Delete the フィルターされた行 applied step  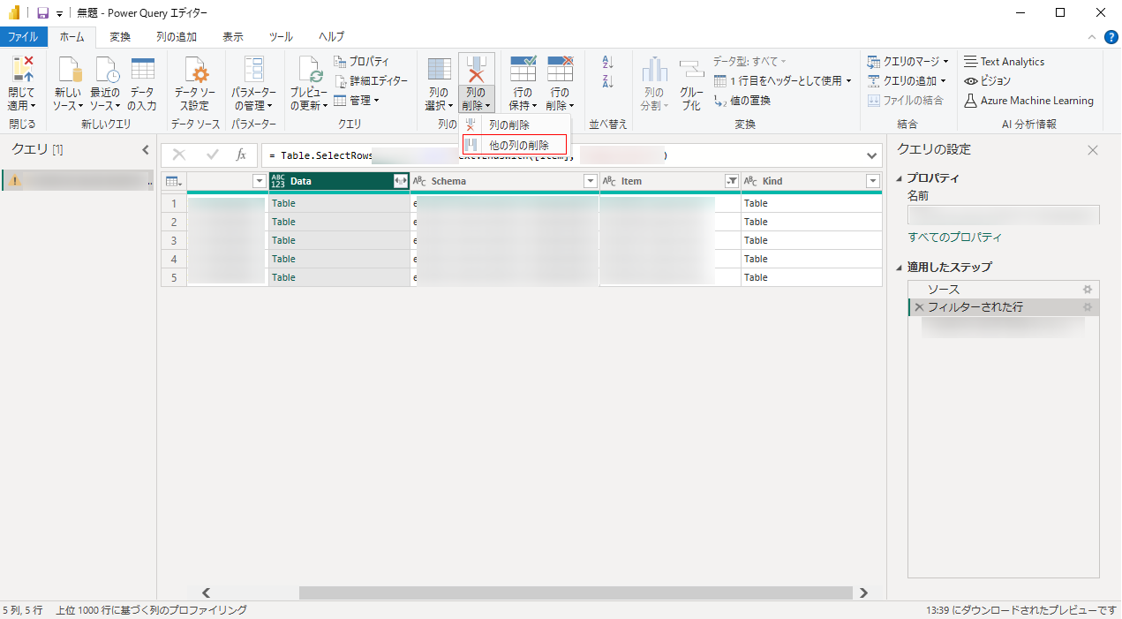pyautogui.click(x=919, y=307)
